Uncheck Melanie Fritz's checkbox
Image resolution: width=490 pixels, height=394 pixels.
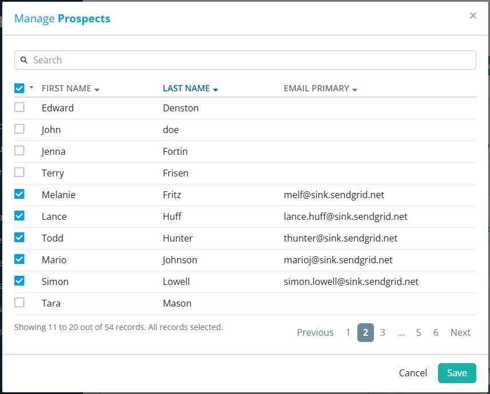pyautogui.click(x=19, y=194)
